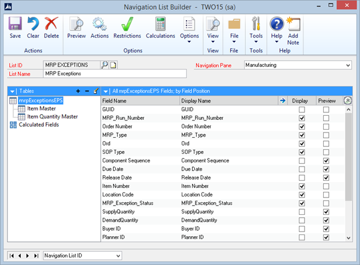Expand the View menu arrow

213,41
